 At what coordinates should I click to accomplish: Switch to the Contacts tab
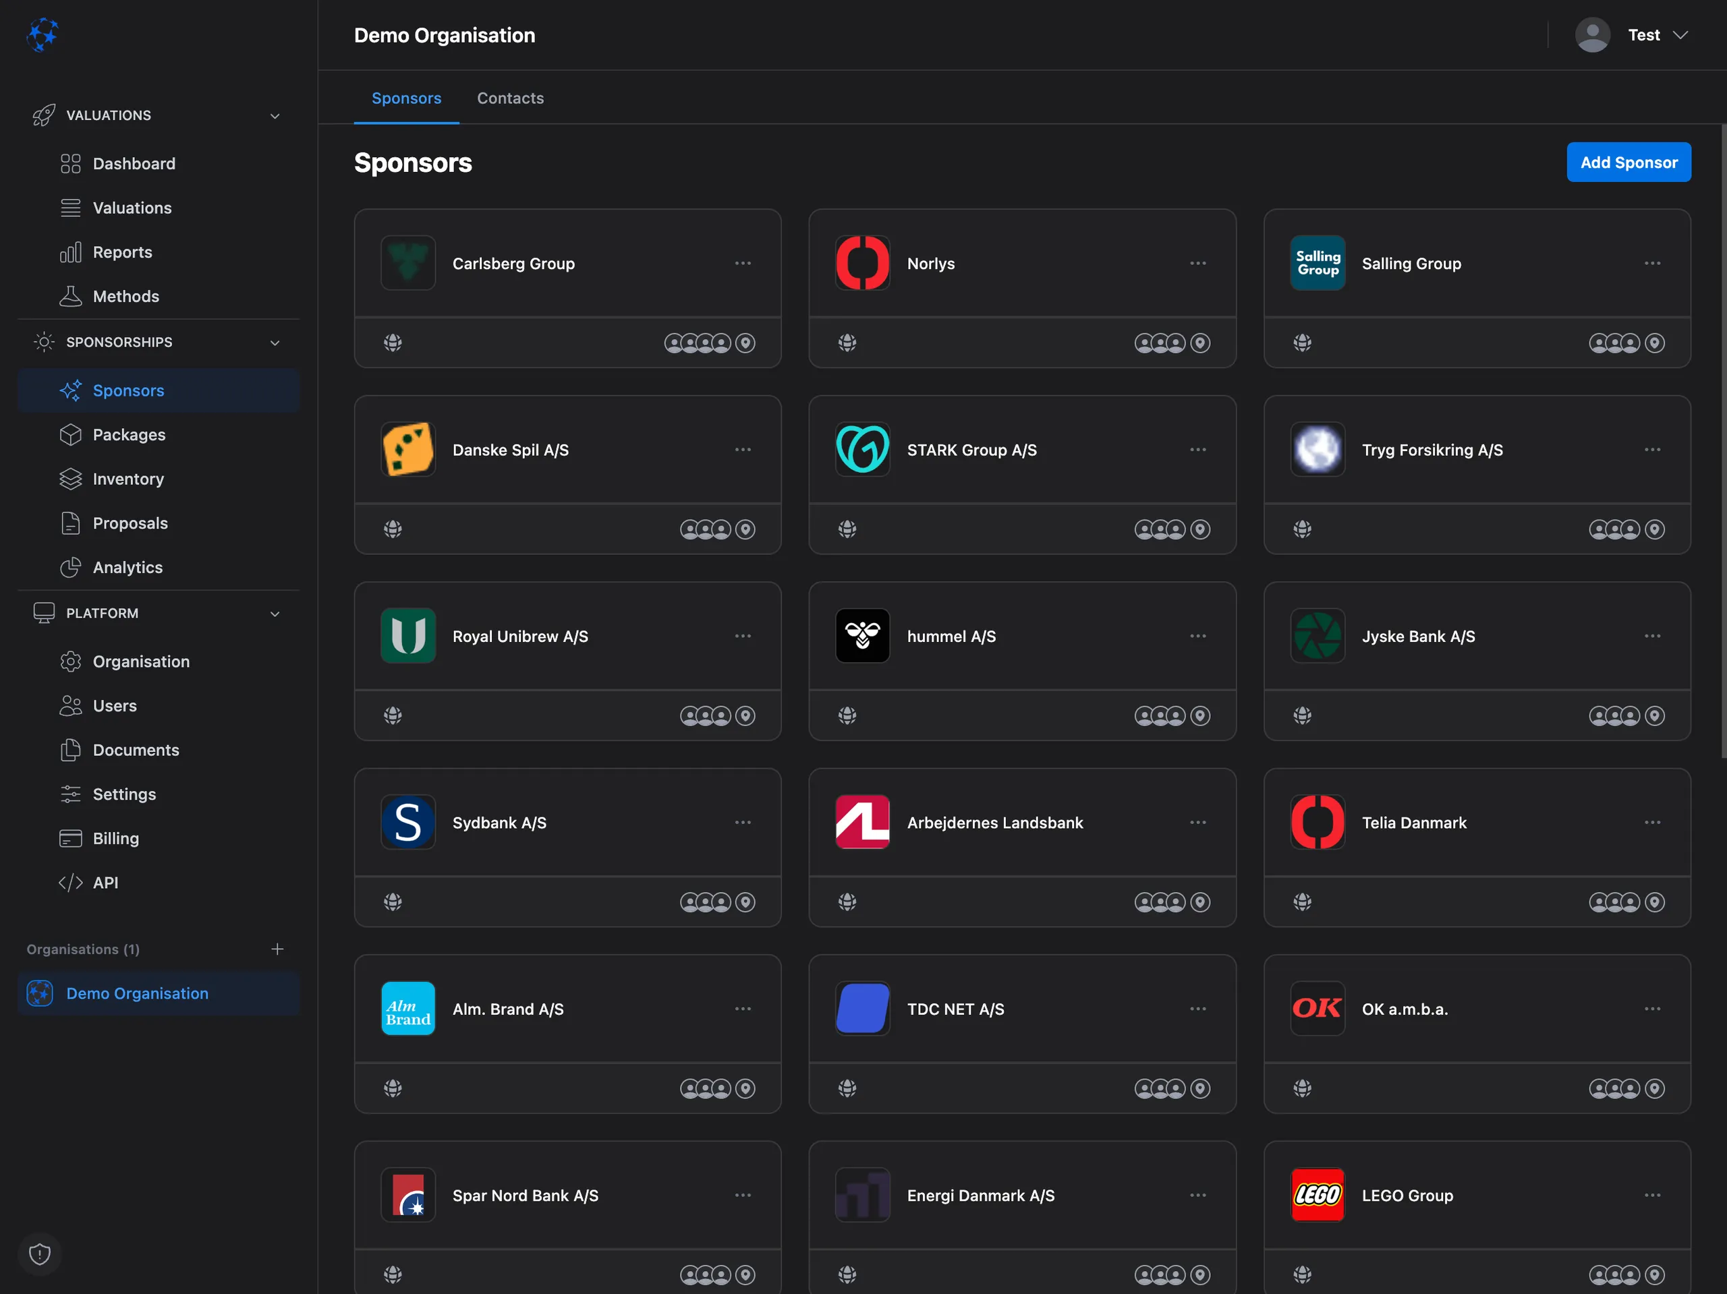click(511, 98)
